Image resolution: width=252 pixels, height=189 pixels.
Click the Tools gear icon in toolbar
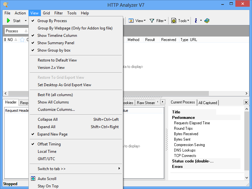pyautogui.click(x=174, y=21)
